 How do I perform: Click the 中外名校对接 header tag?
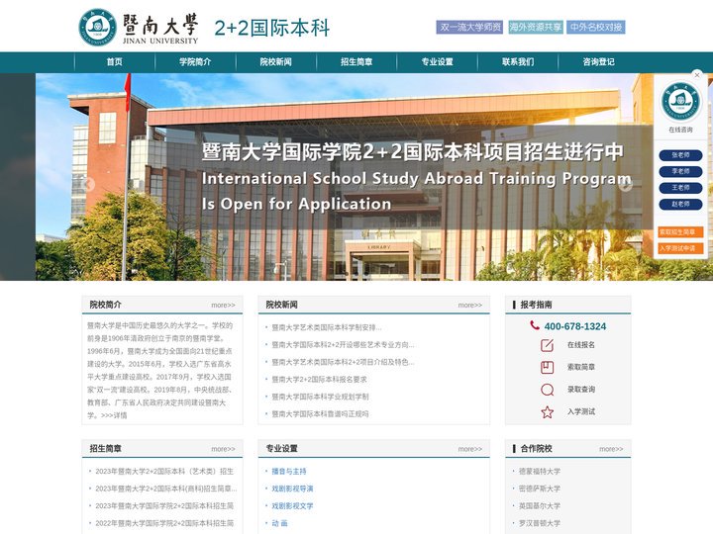pyautogui.click(x=596, y=28)
